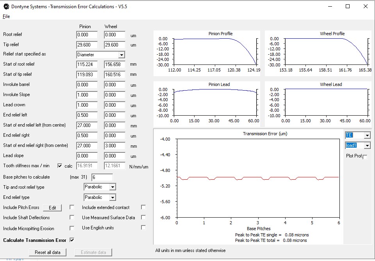The image size is (375, 261).
Task: Click the Pinion Root relief field
Action: click(87, 35)
